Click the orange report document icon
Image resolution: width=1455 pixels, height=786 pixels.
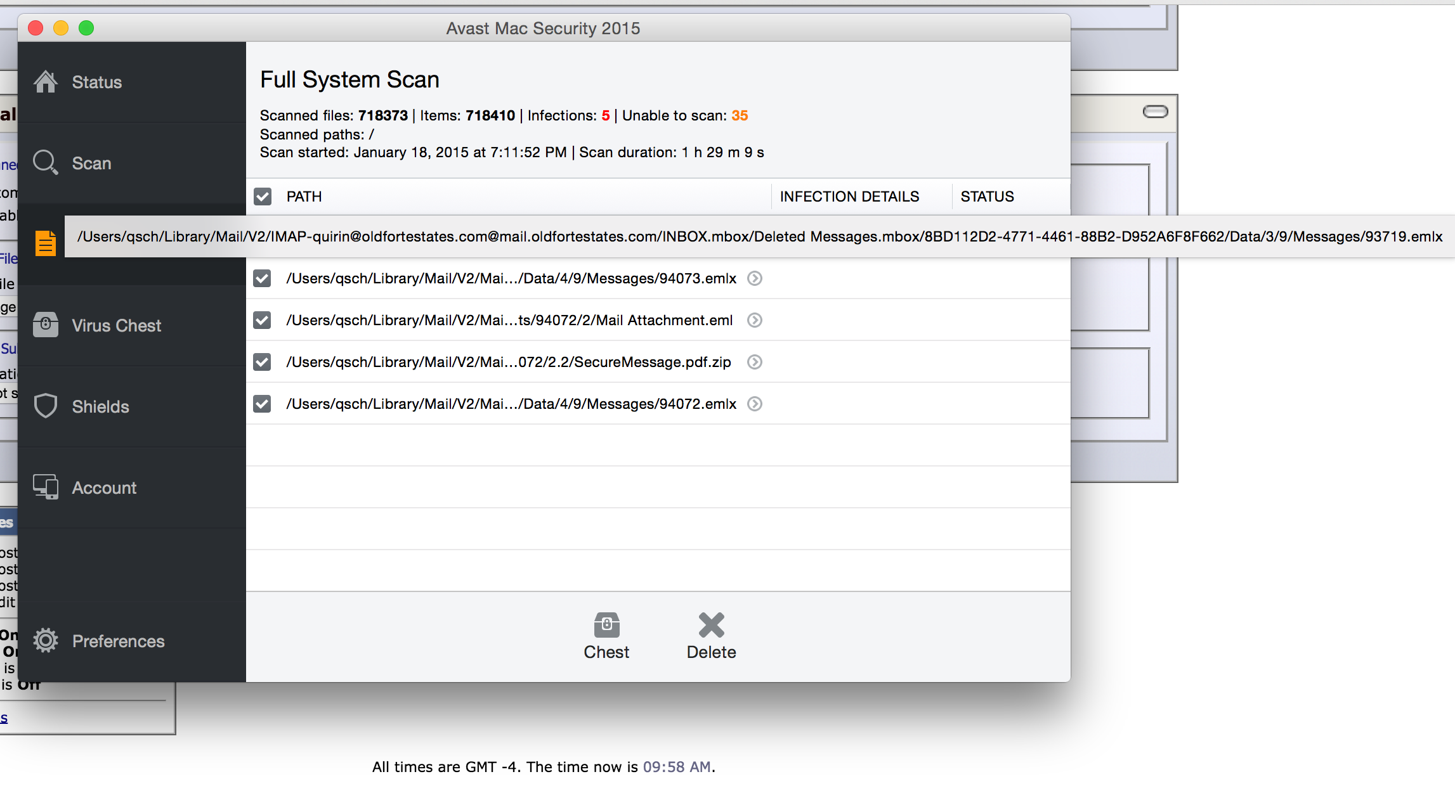(46, 243)
